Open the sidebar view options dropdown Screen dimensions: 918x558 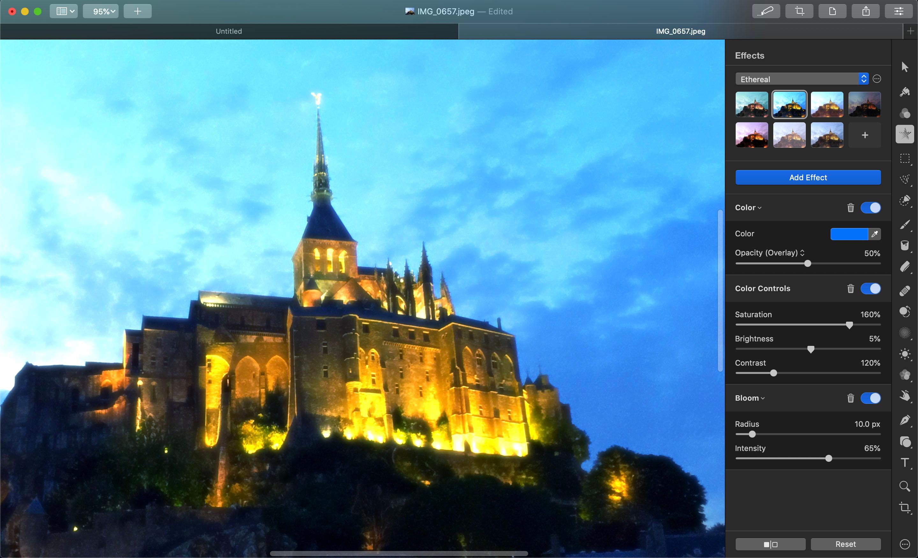tap(64, 11)
